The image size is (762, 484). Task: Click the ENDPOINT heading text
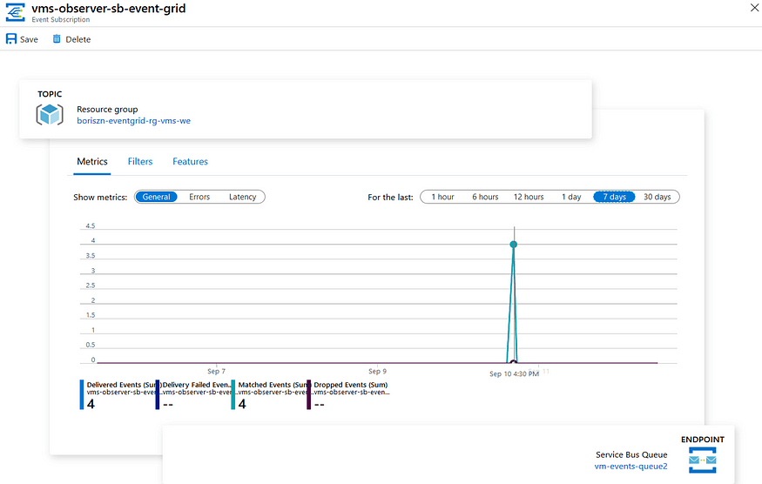pos(702,440)
